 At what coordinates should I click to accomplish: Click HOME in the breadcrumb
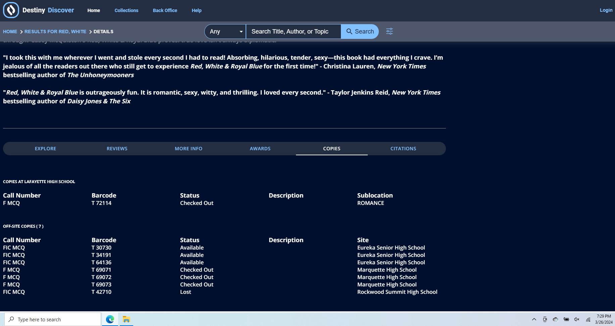tap(10, 32)
